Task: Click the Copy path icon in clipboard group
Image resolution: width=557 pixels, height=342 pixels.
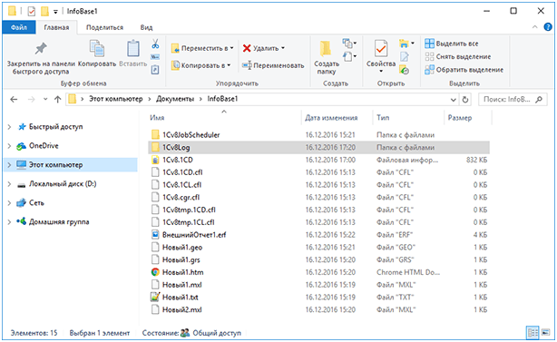Action: pos(155,57)
